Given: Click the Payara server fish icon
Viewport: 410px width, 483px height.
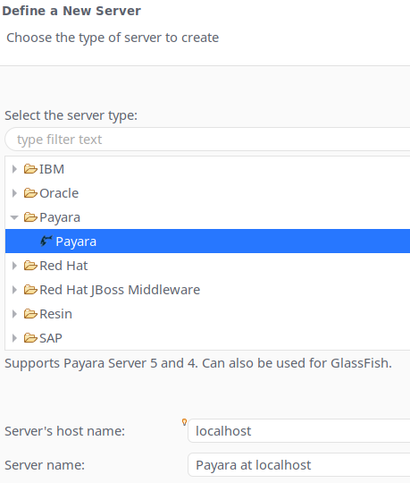Looking at the screenshot, I should (x=46, y=241).
